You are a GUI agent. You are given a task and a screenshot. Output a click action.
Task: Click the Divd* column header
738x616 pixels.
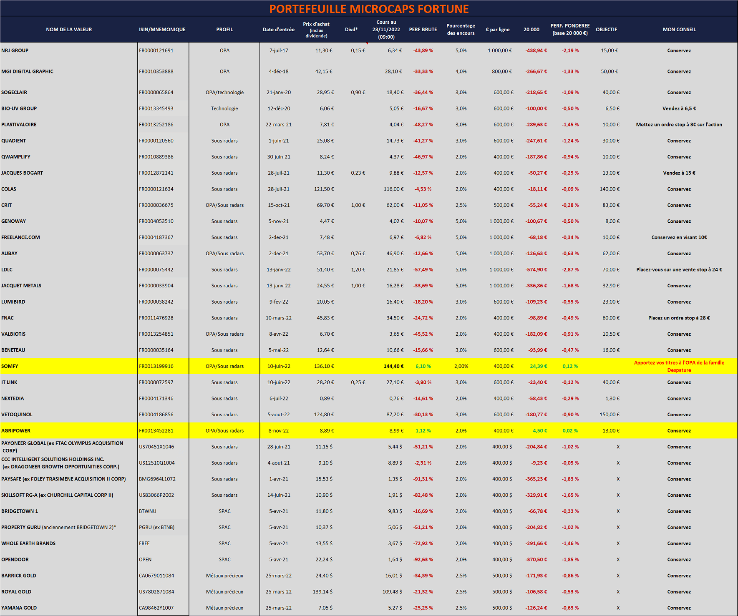351,30
